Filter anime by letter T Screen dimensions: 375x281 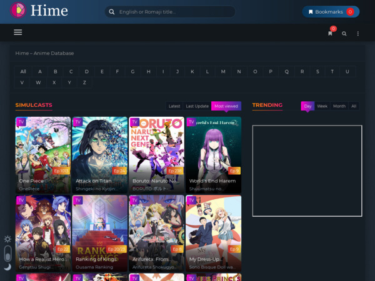(332, 71)
